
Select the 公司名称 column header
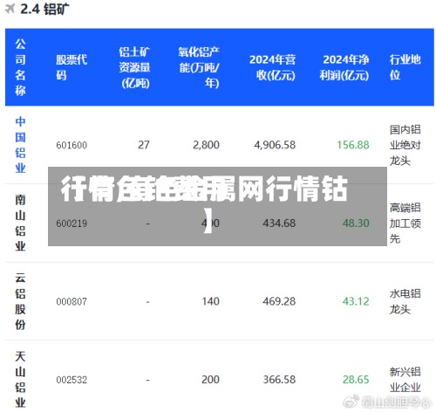pos(20,67)
